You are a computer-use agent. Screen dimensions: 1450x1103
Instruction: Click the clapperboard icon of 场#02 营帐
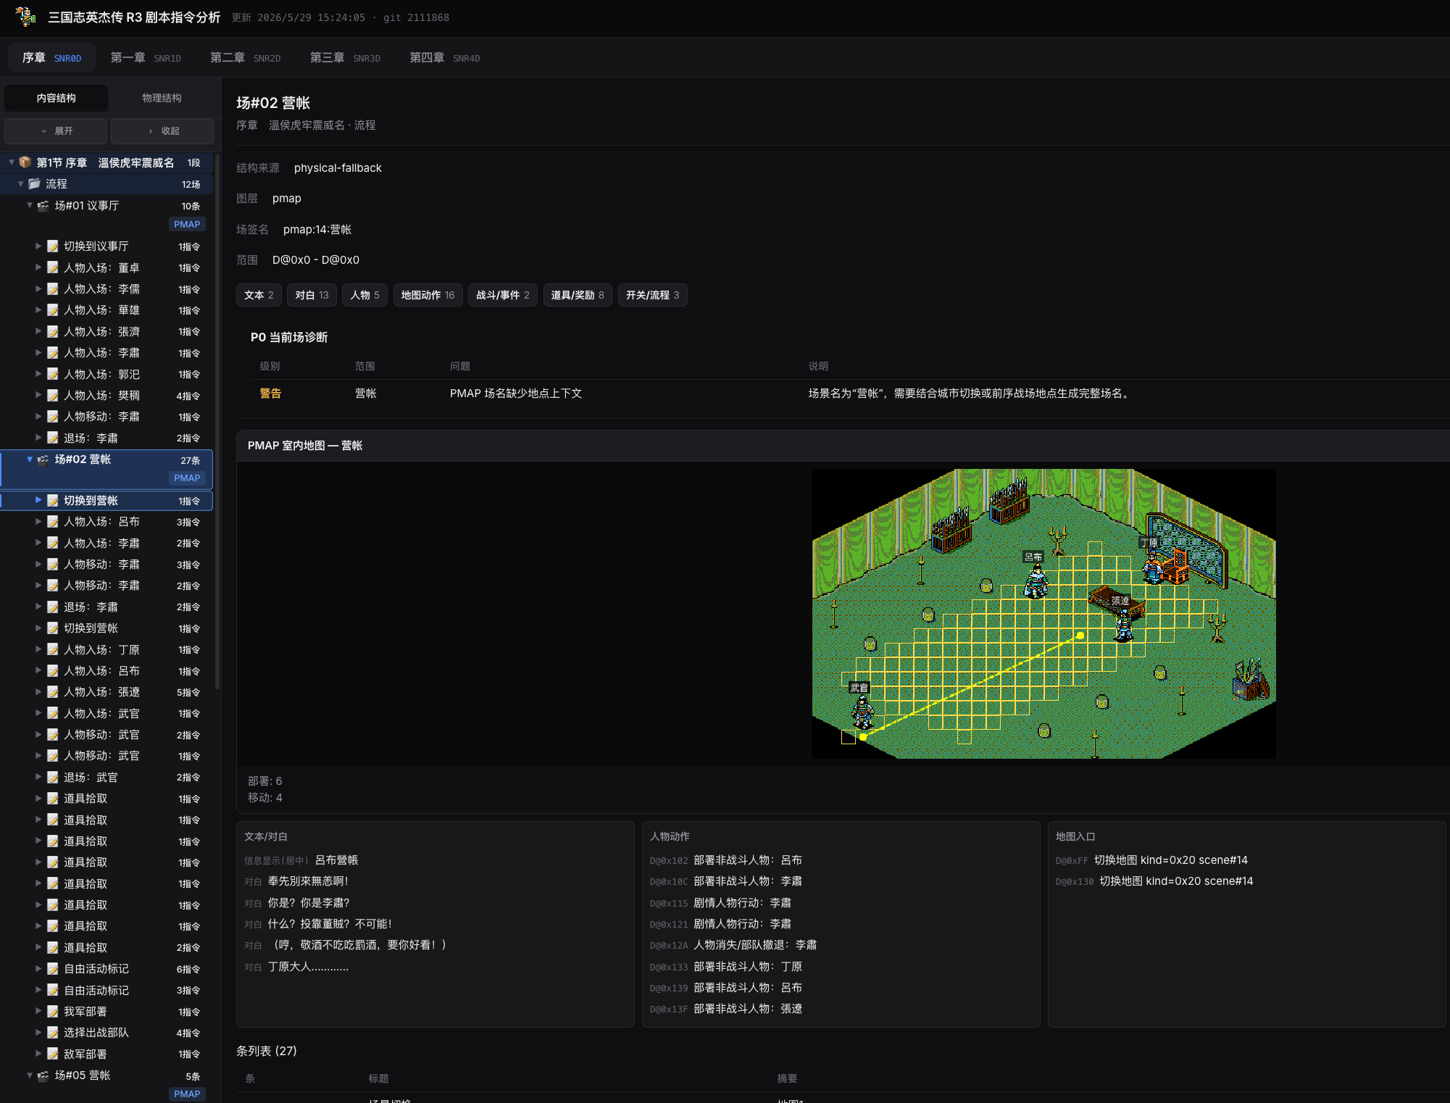[43, 459]
